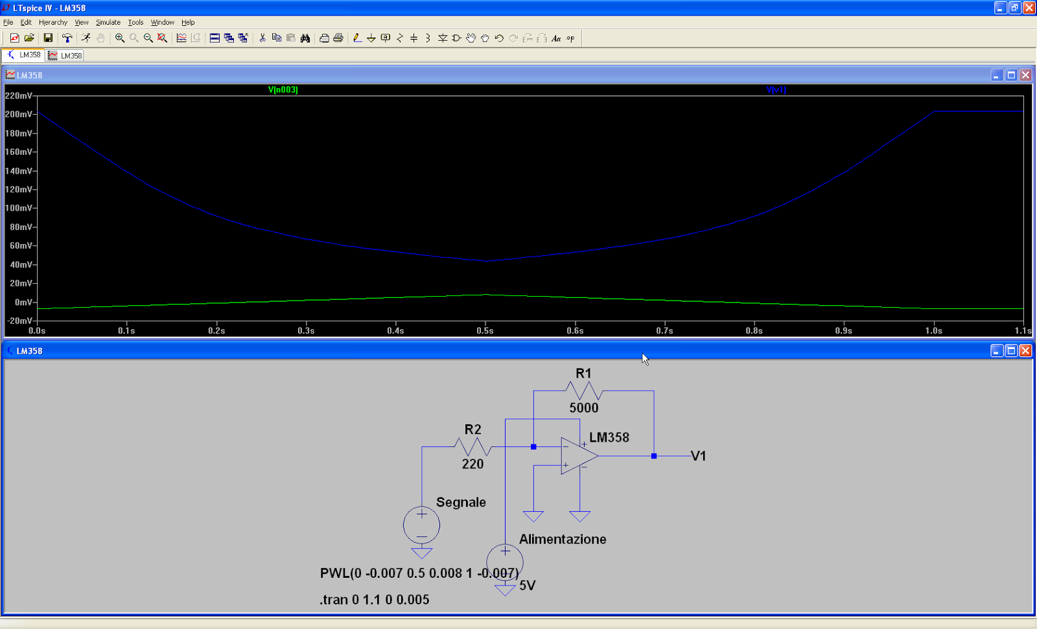Select the Label Net tool
This screenshot has height=629, width=1037.
[x=385, y=38]
